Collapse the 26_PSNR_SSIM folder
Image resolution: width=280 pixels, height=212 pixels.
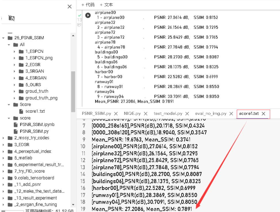click(3, 38)
